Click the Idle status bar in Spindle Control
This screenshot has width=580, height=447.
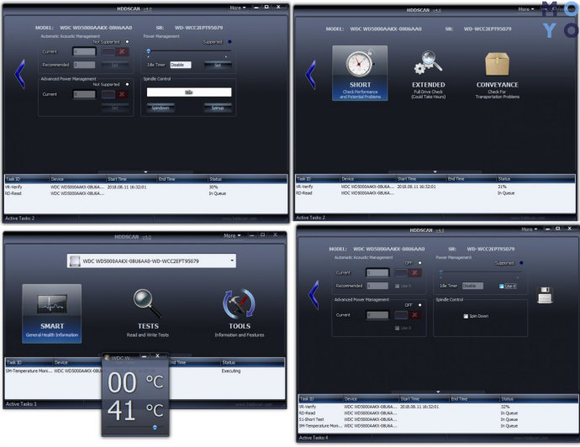point(189,92)
